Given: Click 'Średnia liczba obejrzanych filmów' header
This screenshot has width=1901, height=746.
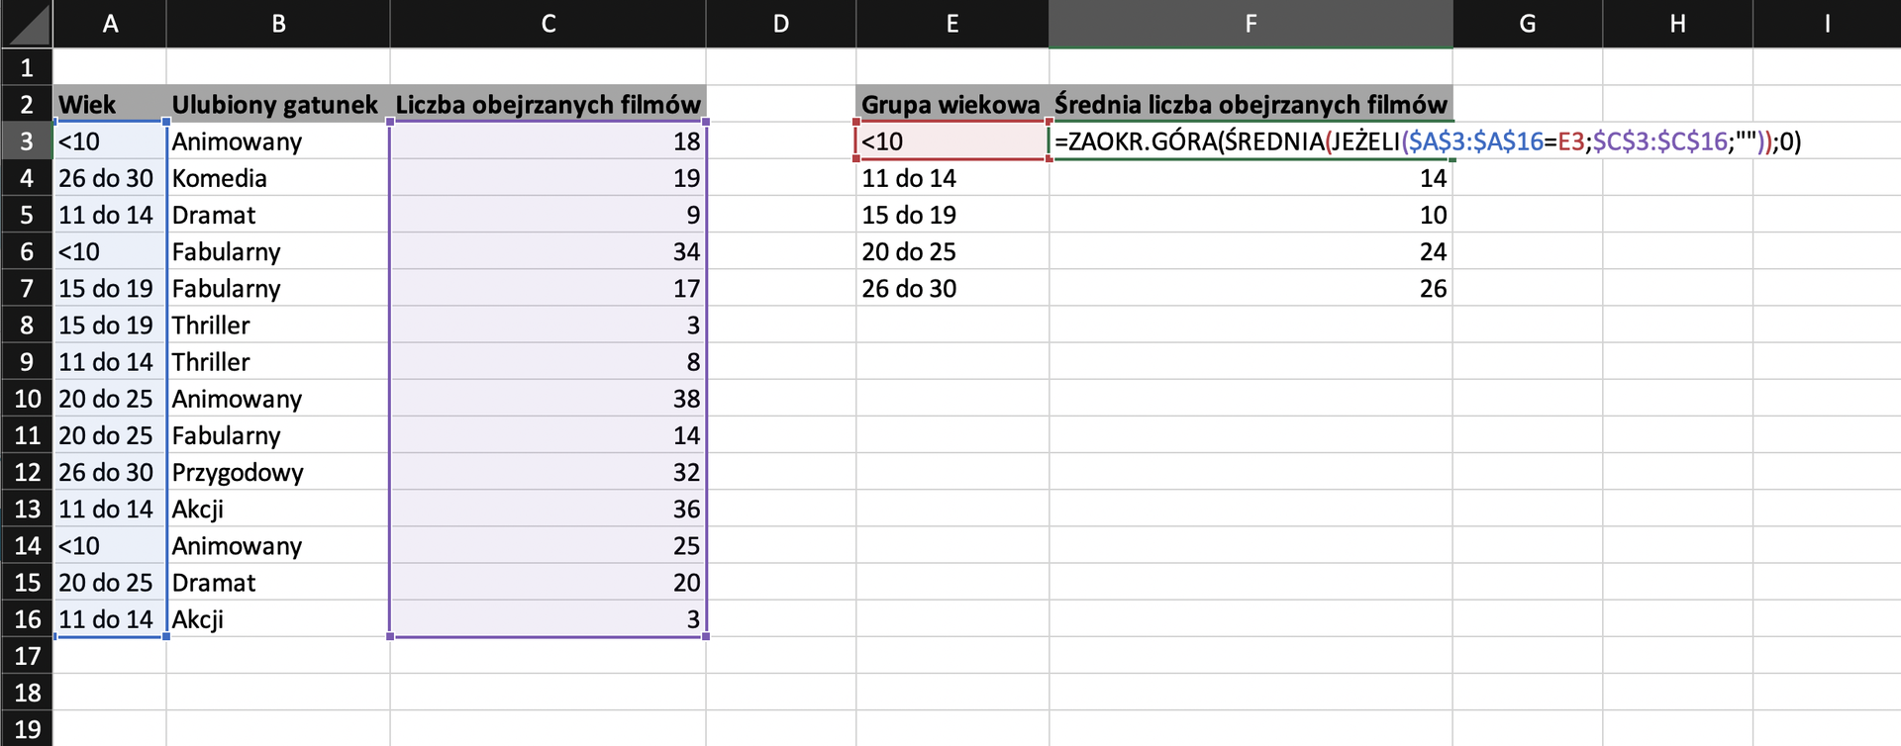Looking at the screenshot, I should click(1251, 104).
